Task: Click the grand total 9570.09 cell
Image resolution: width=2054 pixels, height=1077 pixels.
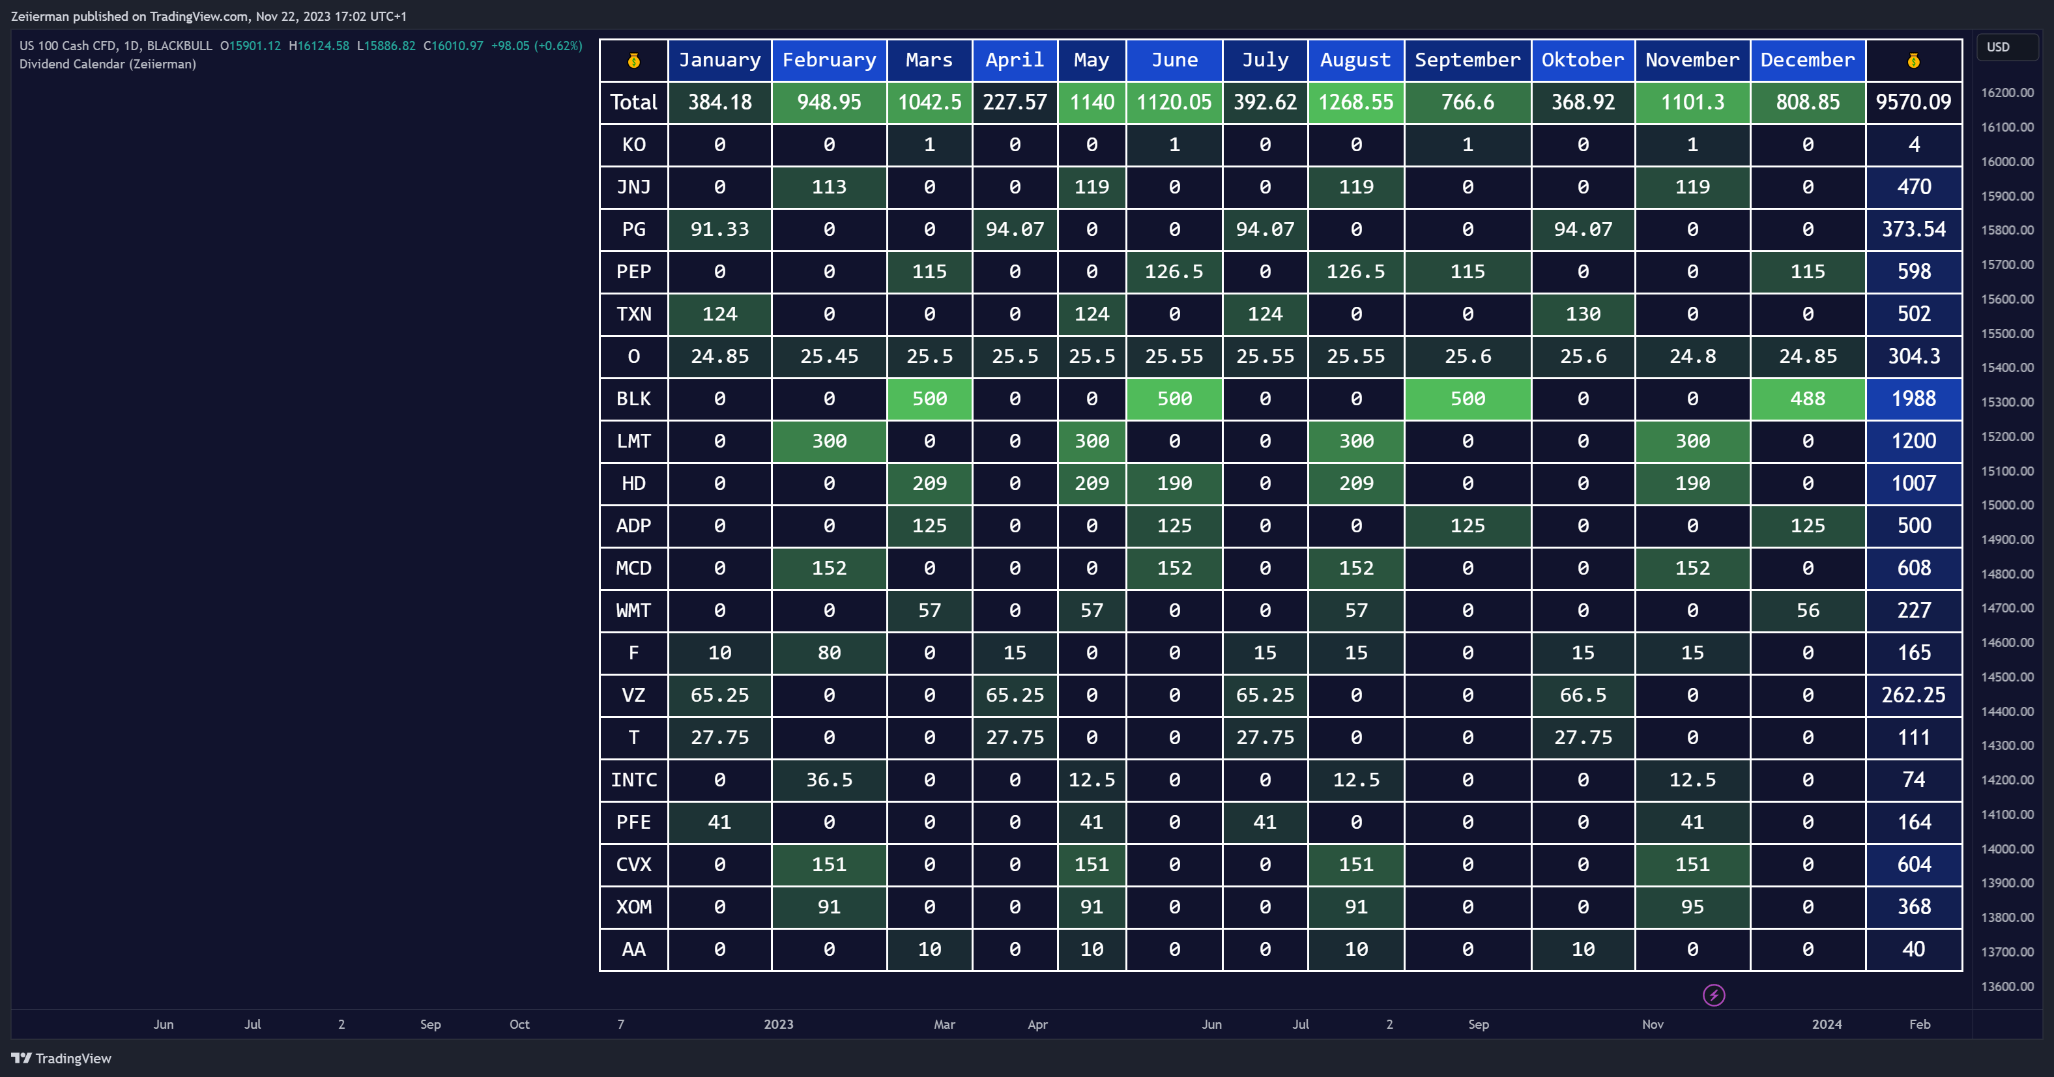Action: (1914, 102)
